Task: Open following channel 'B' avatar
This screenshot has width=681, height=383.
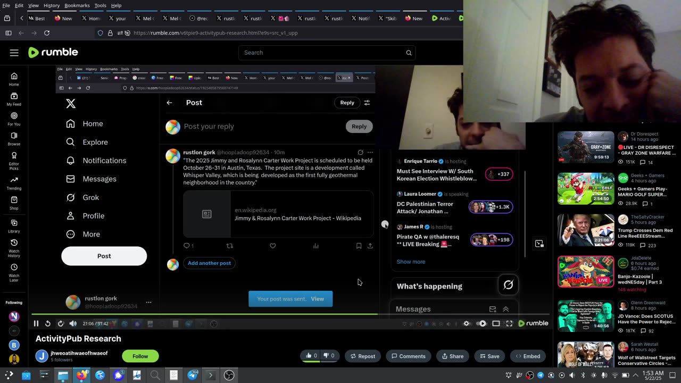Action: pyautogui.click(x=14, y=345)
